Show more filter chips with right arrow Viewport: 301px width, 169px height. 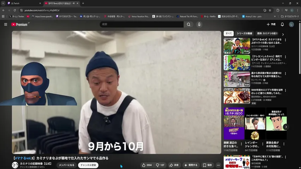[283, 35]
